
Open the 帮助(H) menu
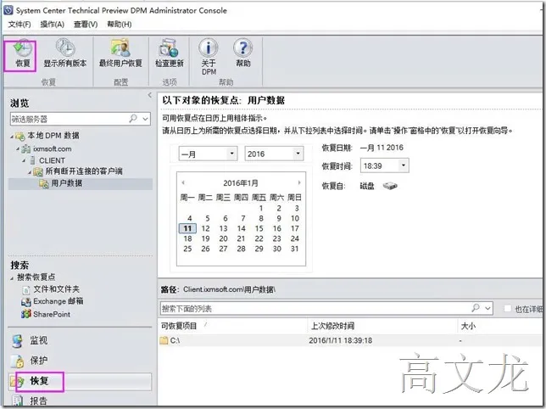[x=119, y=24]
